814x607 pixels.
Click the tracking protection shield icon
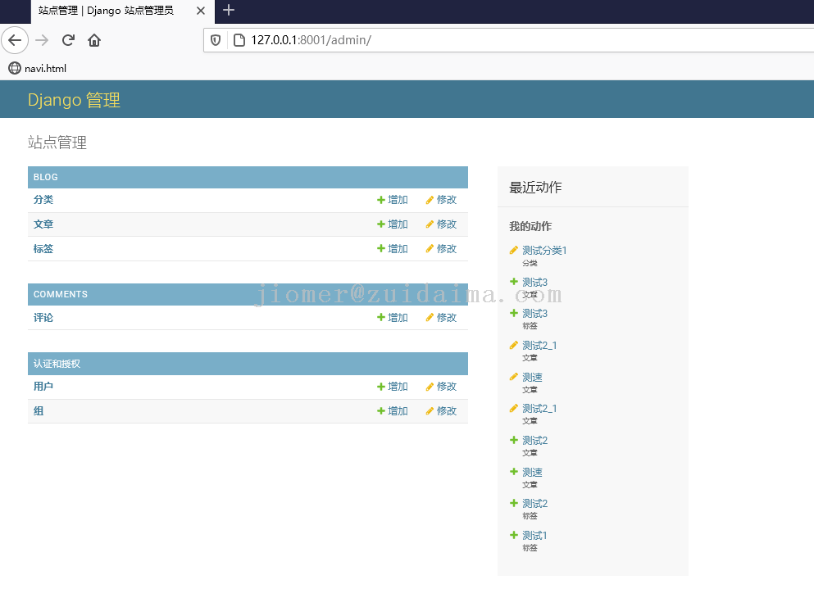[x=216, y=40]
